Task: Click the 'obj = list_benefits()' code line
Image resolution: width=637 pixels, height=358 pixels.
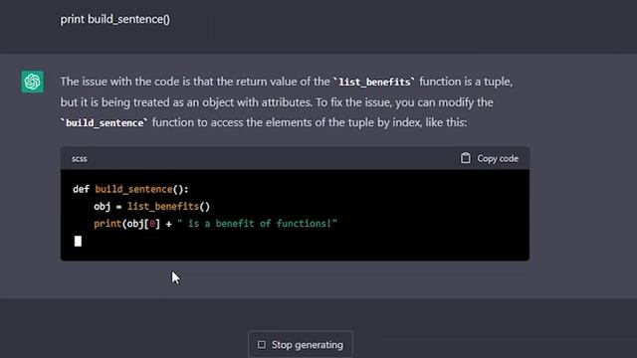Action: point(151,206)
